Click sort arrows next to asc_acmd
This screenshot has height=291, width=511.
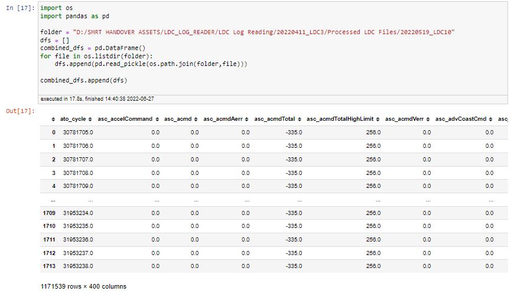coord(196,120)
